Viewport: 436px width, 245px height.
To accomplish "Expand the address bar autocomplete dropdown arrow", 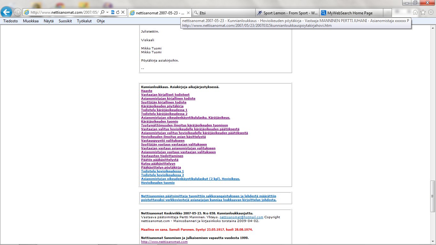I will point(108,12).
